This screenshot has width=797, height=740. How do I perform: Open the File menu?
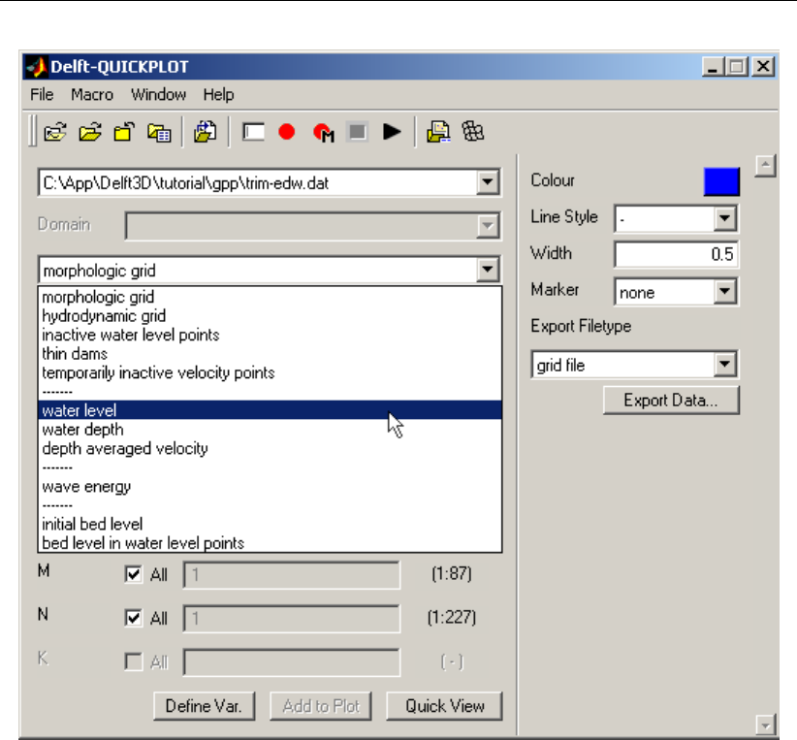tap(42, 95)
